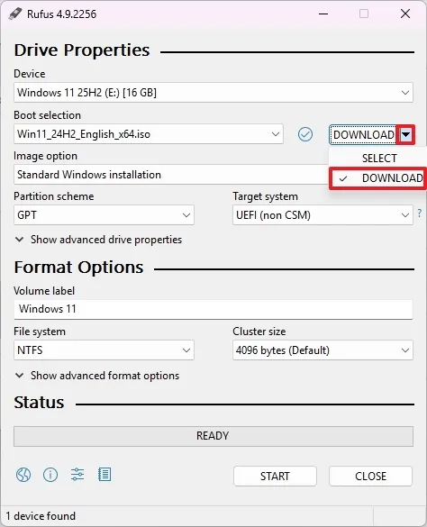Click the DOWNLOAD button
The image size is (427, 527).
(x=363, y=135)
